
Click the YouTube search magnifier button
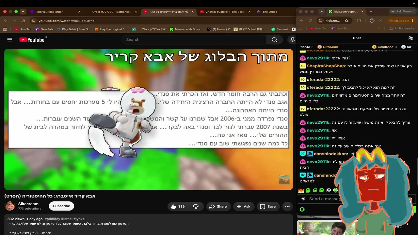pyautogui.click(x=274, y=40)
